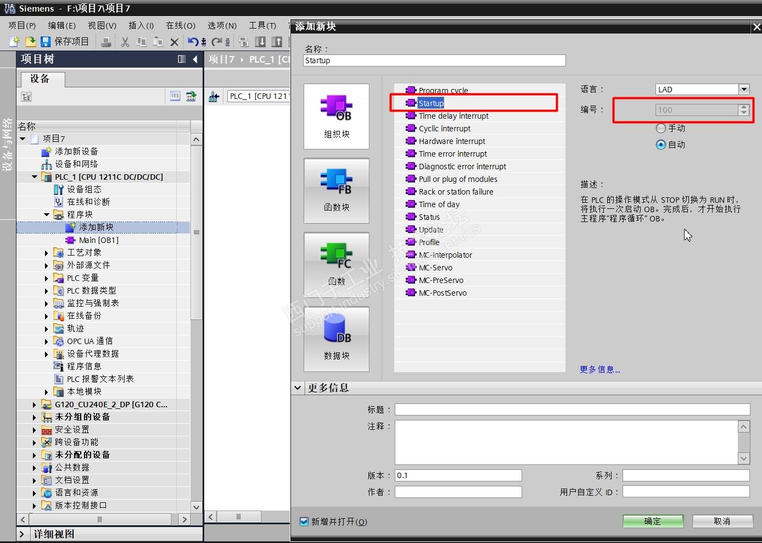Collapse the PLC_1 tree node
This screenshot has width=762, height=543.
[x=35, y=177]
